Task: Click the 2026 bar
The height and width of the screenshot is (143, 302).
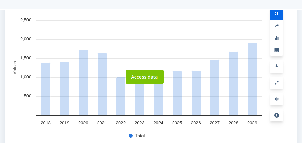Action: click(x=196, y=93)
